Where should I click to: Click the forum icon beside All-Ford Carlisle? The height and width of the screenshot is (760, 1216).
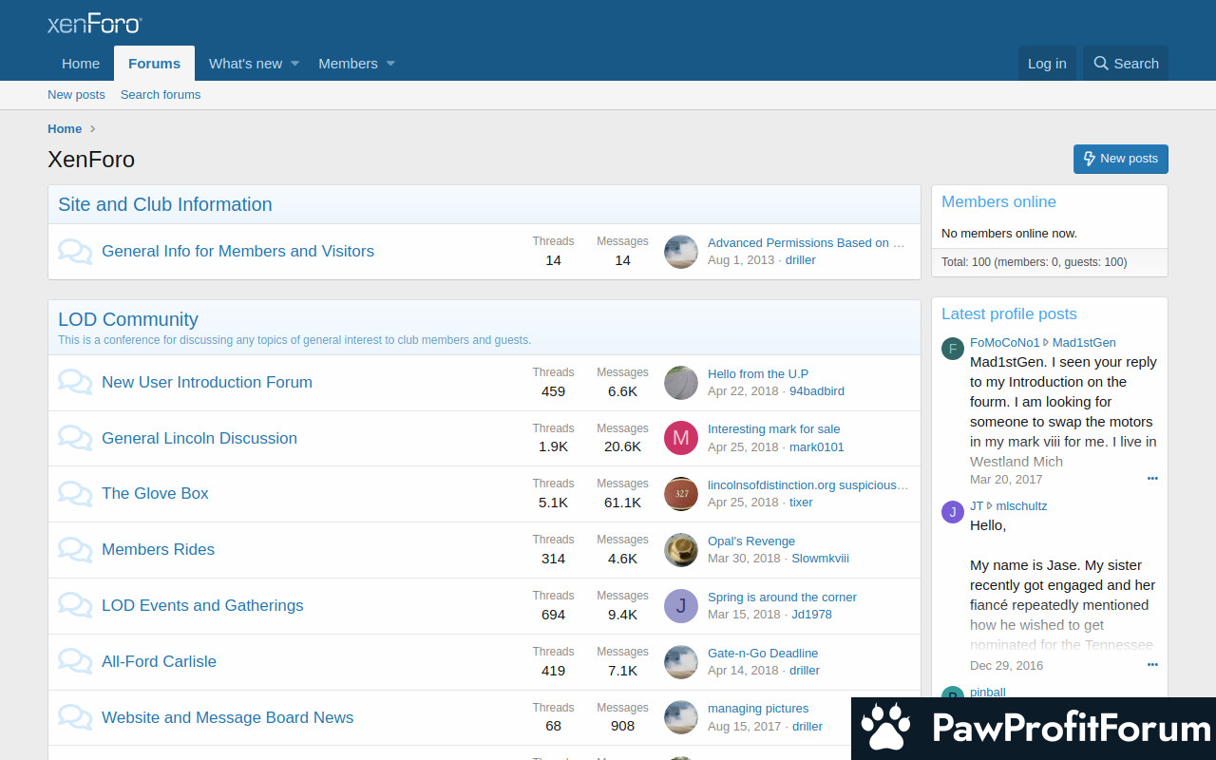pos(75,662)
